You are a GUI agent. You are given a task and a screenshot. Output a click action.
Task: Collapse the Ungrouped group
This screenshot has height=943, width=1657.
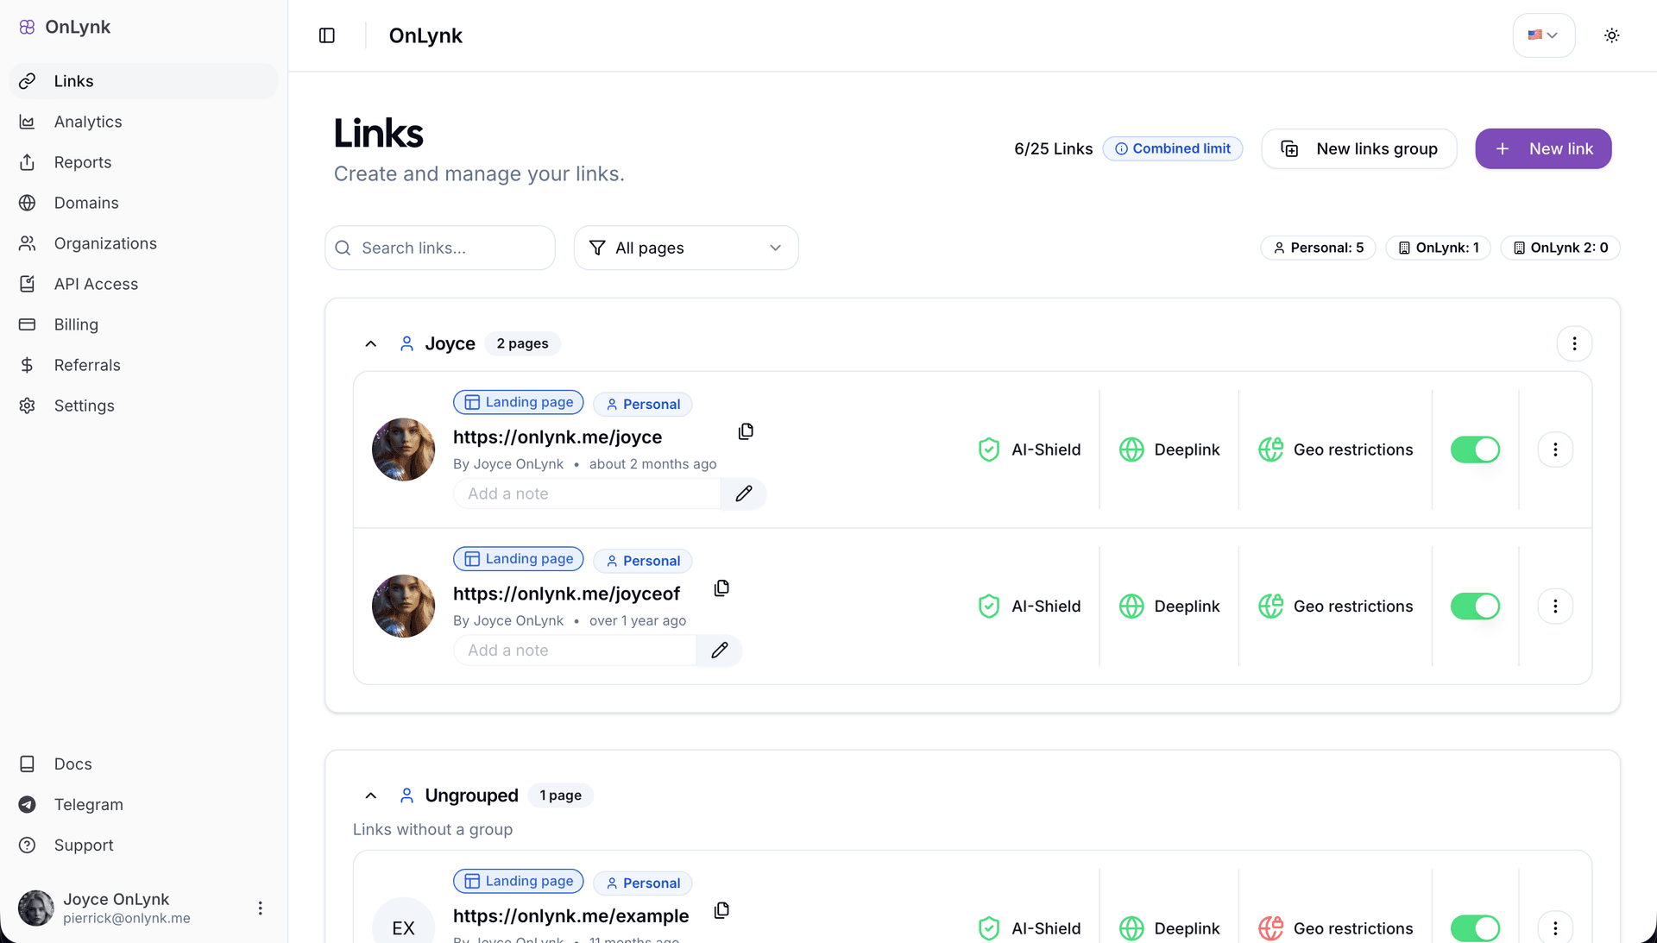371,795
